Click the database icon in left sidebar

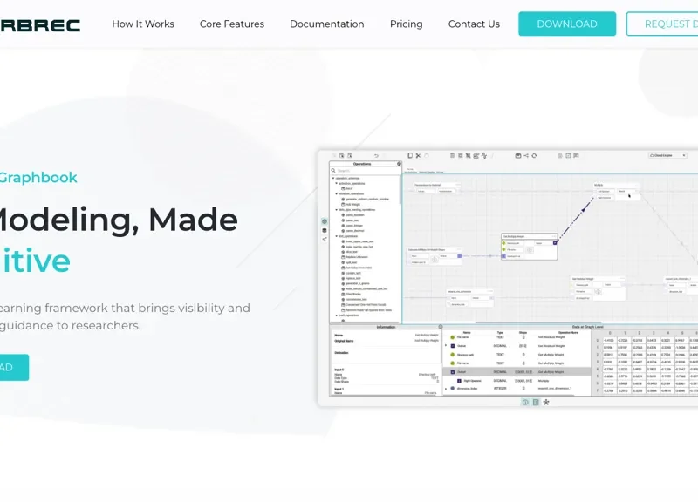pyautogui.click(x=325, y=230)
